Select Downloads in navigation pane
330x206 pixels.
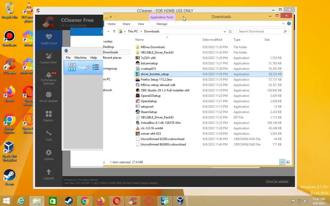[x=110, y=52]
